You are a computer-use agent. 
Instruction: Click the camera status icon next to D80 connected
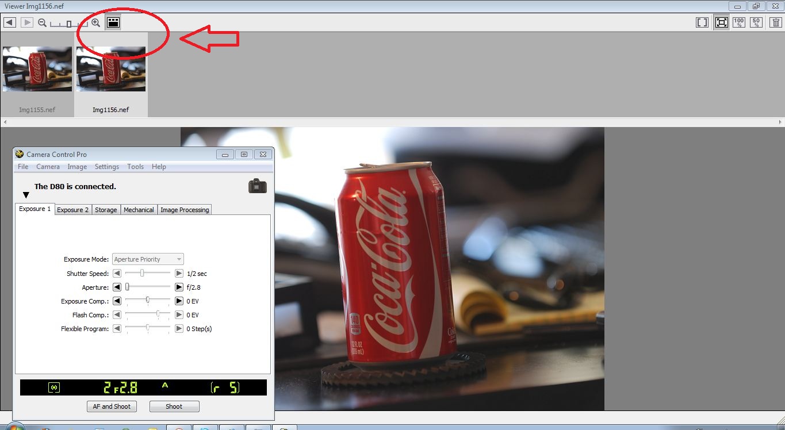[x=258, y=186]
